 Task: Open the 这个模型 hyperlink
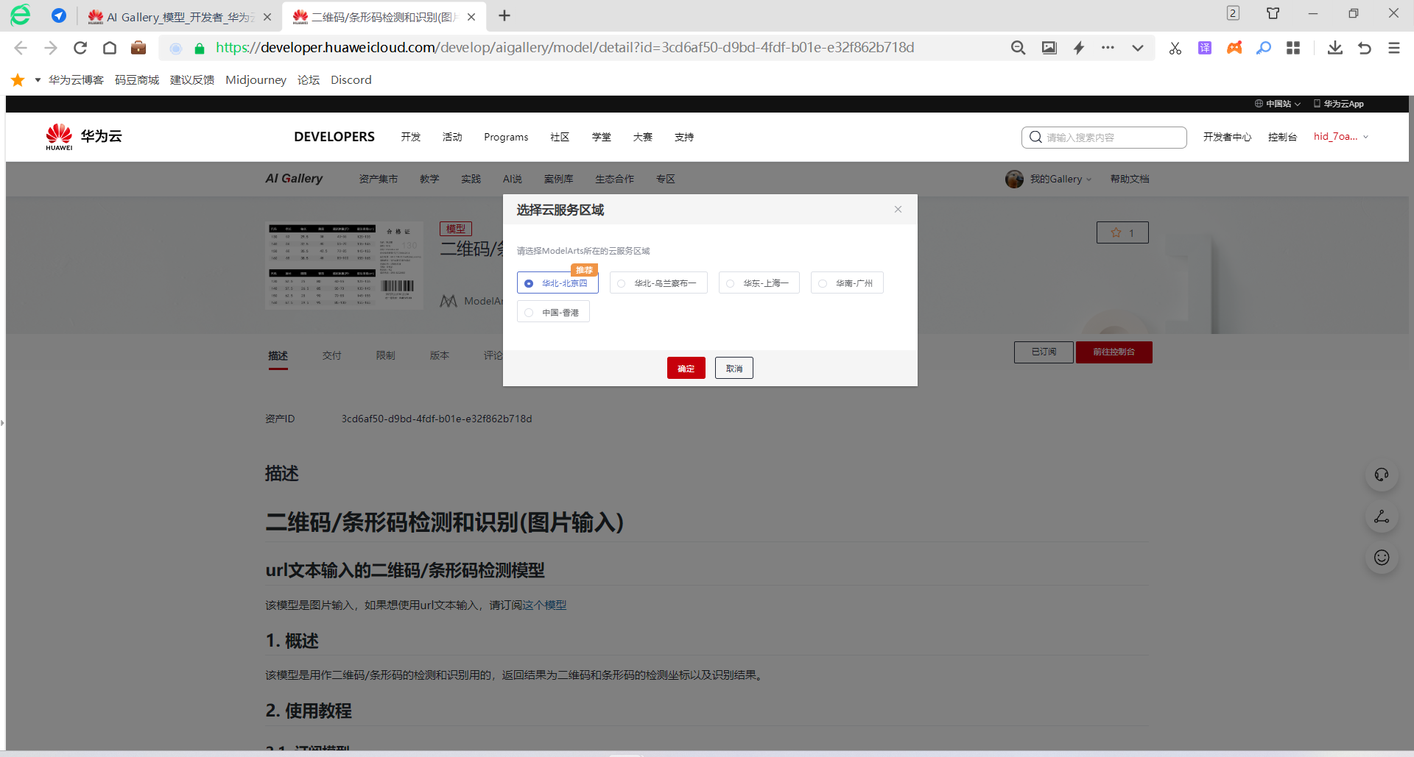pos(544,605)
